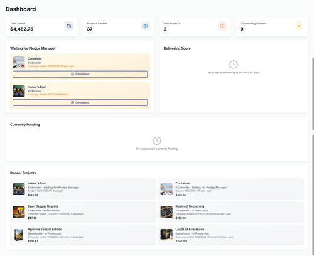The height and width of the screenshot is (256, 314).
Task: Click the clock icon in Delivering Soon
Action: (x=234, y=65)
